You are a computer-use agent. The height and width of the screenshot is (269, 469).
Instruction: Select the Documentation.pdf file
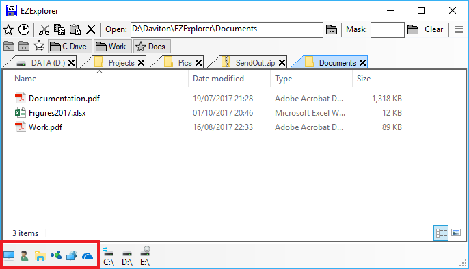(x=57, y=99)
